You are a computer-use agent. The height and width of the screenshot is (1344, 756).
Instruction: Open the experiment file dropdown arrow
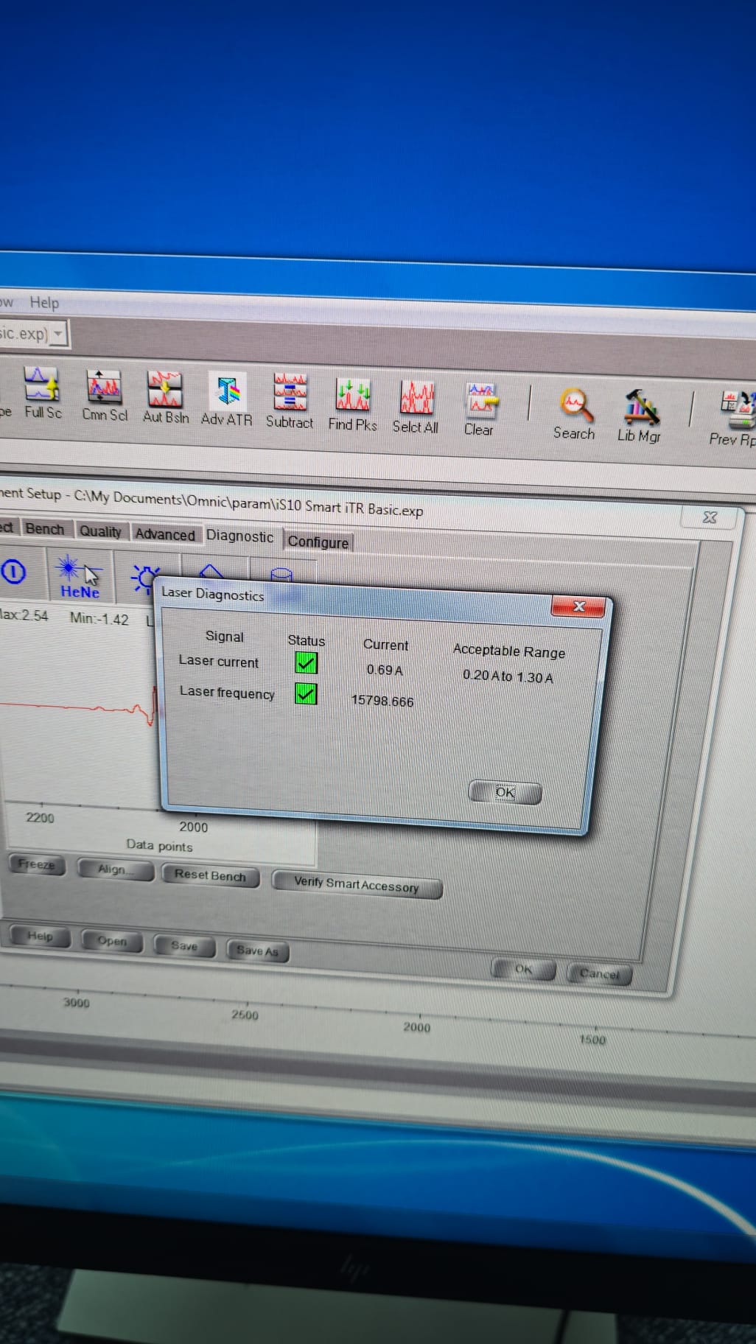(x=58, y=334)
